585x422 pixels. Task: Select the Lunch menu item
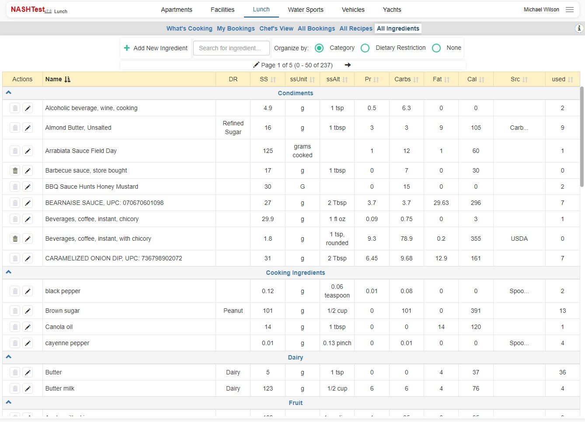(261, 9)
